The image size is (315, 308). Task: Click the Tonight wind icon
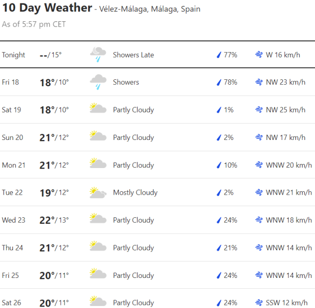point(259,55)
